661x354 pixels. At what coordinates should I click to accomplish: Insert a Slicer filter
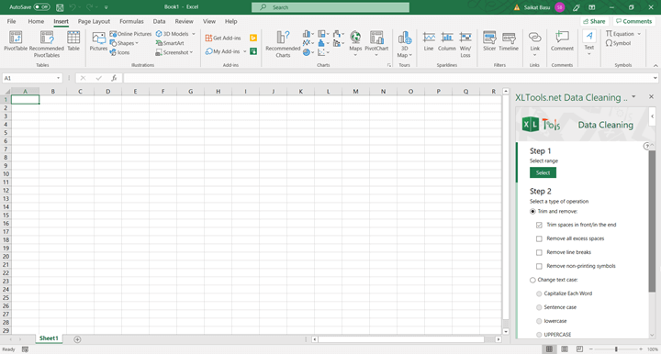489,41
